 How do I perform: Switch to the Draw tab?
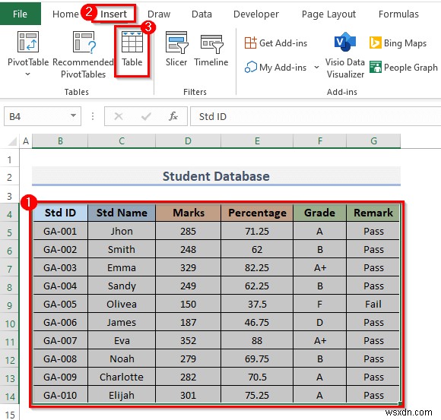pyautogui.click(x=159, y=14)
